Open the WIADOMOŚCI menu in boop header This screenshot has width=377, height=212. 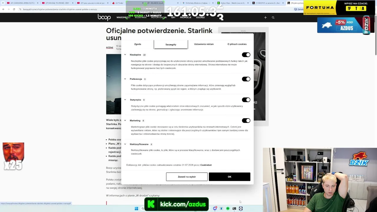click(x=123, y=17)
